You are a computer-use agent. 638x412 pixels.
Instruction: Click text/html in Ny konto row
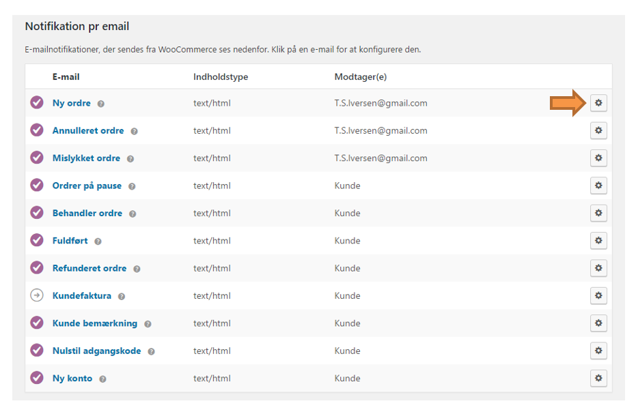[212, 379]
